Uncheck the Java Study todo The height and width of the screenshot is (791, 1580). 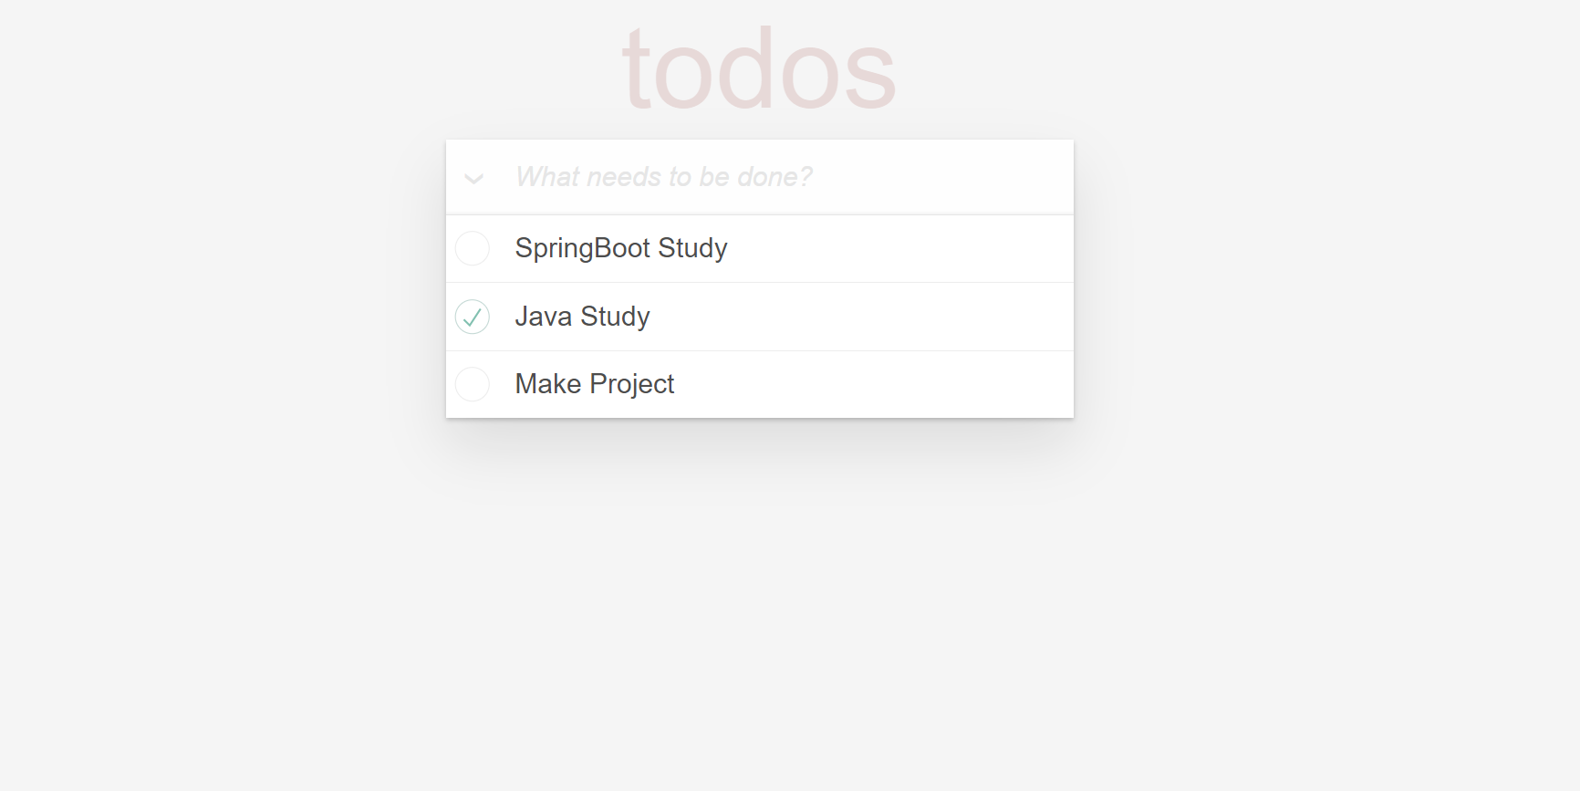coord(473,317)
